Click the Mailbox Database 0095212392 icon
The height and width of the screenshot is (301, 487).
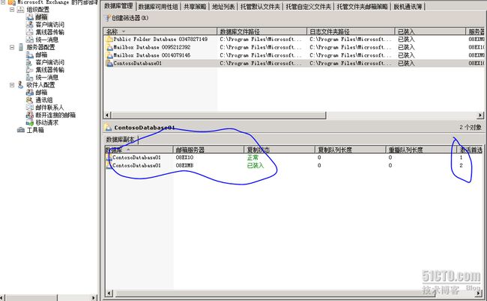click(109, 47)
